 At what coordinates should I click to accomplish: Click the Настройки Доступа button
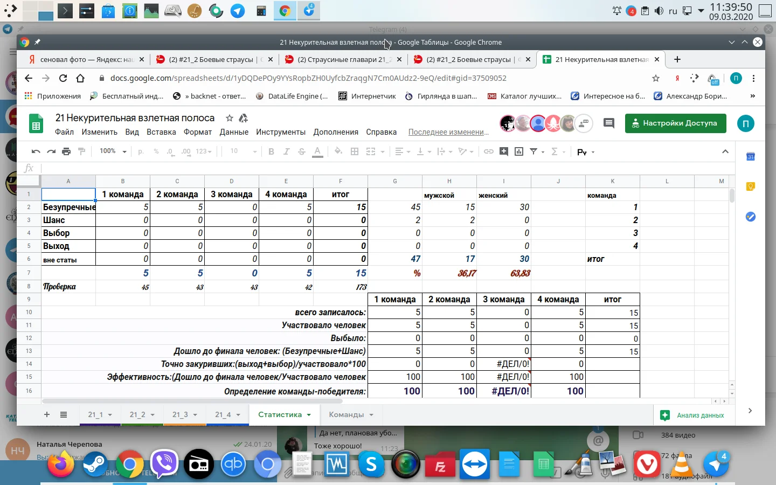676,123
